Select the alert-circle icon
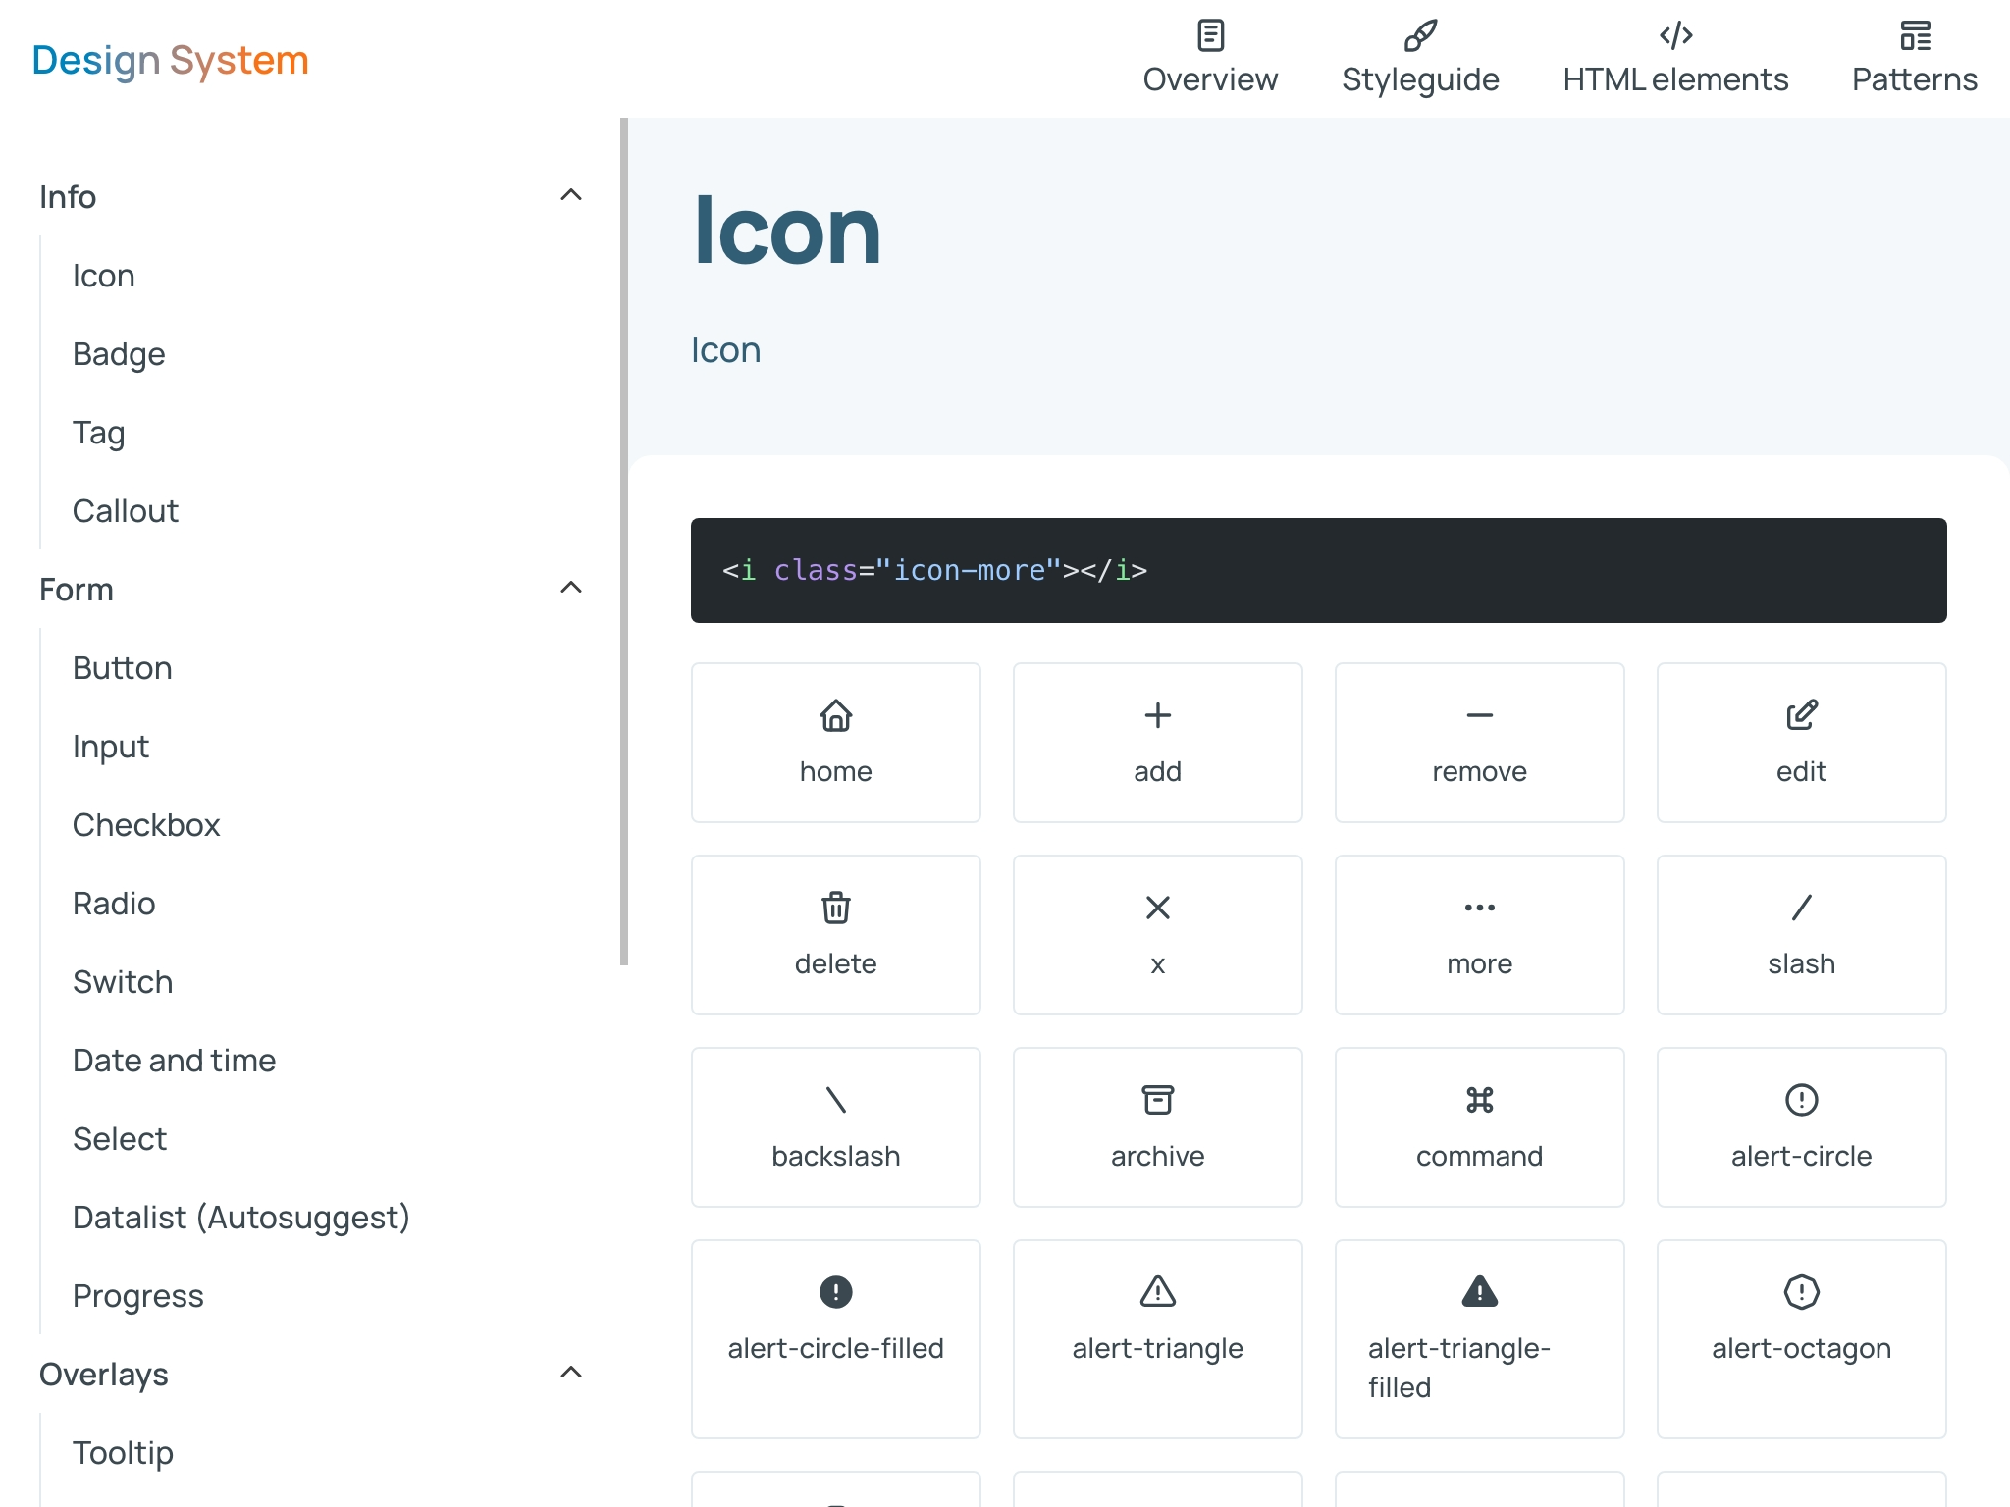Image resolution: width=2010 pixels, height=1507 pixels. 1801,1100
